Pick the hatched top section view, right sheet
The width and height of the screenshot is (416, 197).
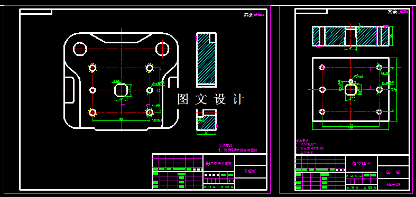(351, 36)
